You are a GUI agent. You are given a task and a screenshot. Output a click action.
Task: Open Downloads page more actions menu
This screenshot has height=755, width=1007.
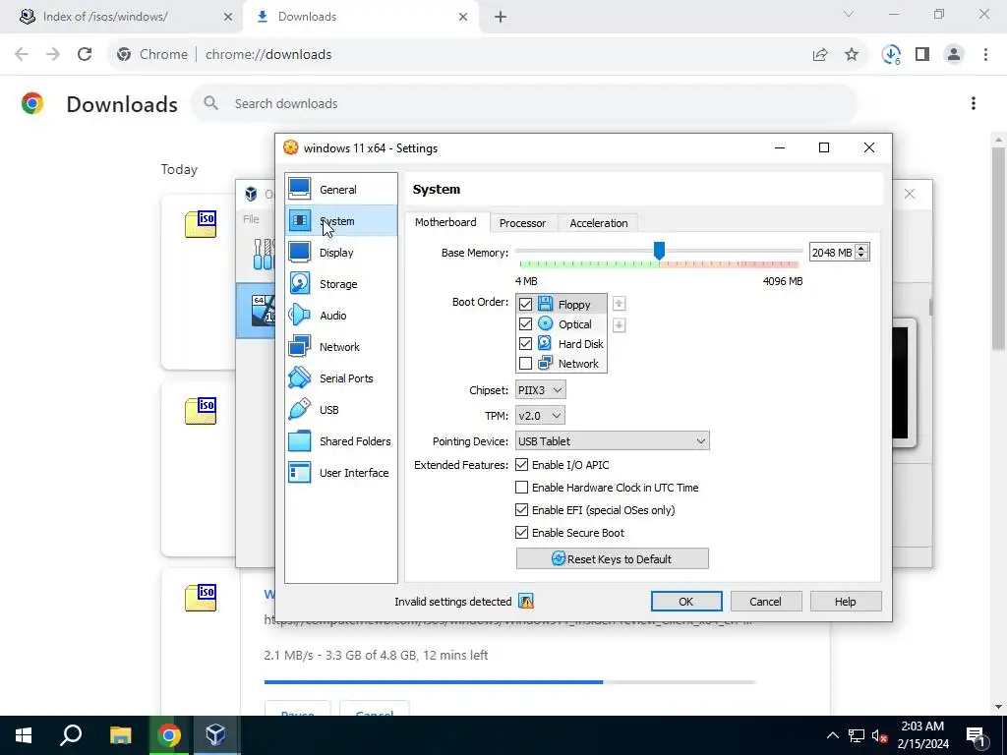point(974,103)
